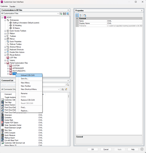Expand the FEATUREDAPPS node
The width and height of the screenshot is (146, 153).
[x=8, y=71]
